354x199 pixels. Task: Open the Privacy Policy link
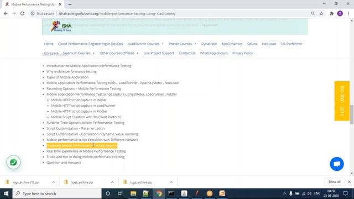point(243,53)
